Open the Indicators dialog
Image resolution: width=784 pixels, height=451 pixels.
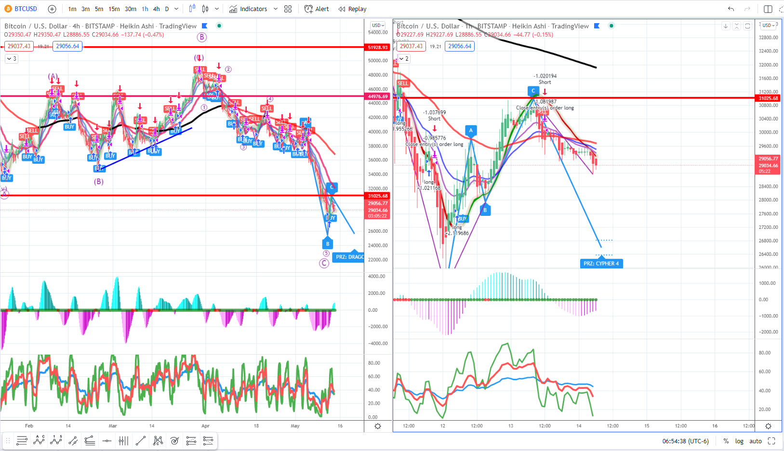coord(248,9)
